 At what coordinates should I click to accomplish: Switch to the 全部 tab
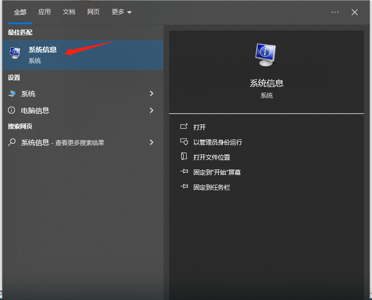(20, 12)
